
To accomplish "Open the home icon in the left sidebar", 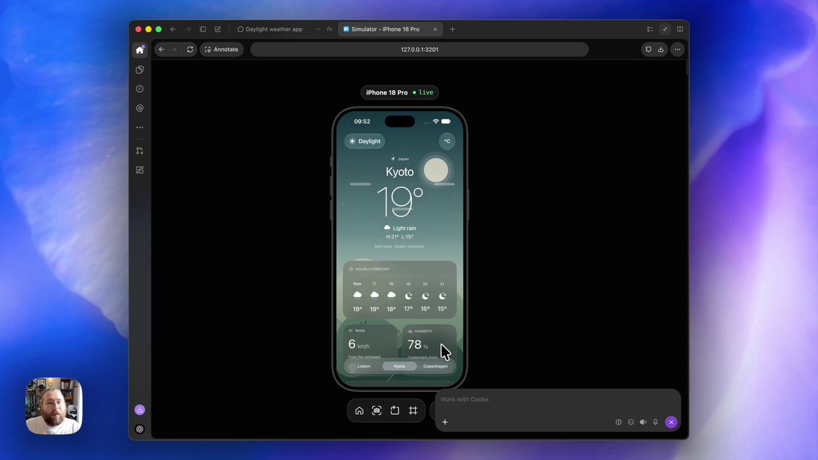I will 140,50.
